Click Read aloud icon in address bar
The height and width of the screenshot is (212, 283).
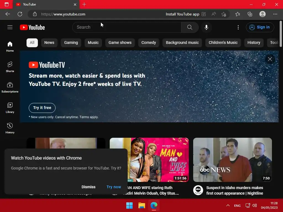pyautogui.click(x=214, y=14)
